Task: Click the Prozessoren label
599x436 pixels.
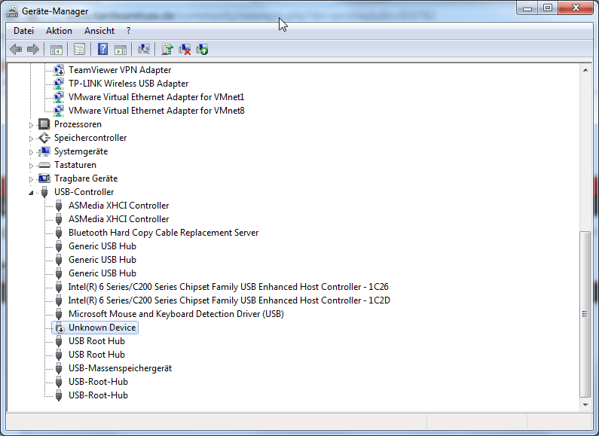Action: (78, 124)
